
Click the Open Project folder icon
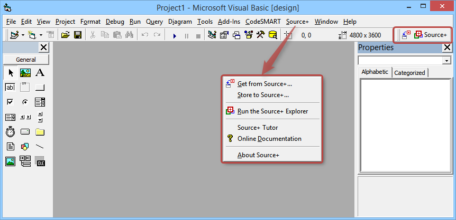pyautogui.click(x=66, y=35)
